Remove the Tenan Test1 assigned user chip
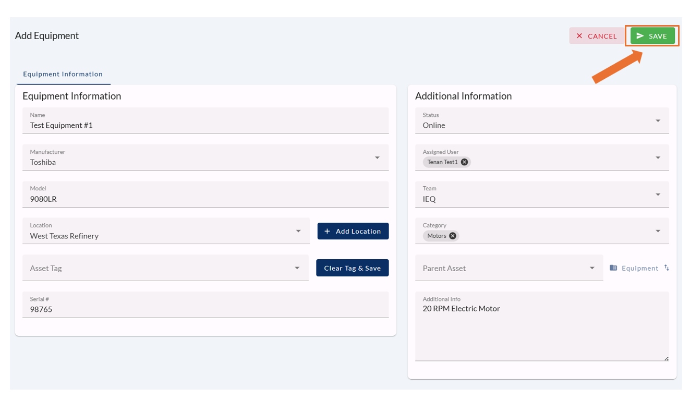The image size is (690, 399). point(464,162)
